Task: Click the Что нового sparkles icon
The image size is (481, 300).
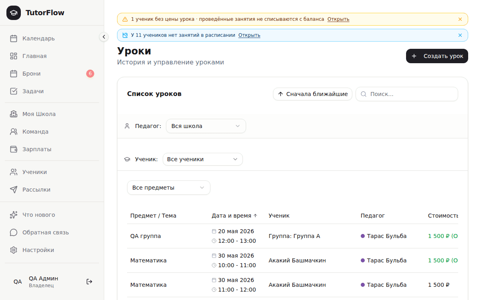Action: (14, 215)
